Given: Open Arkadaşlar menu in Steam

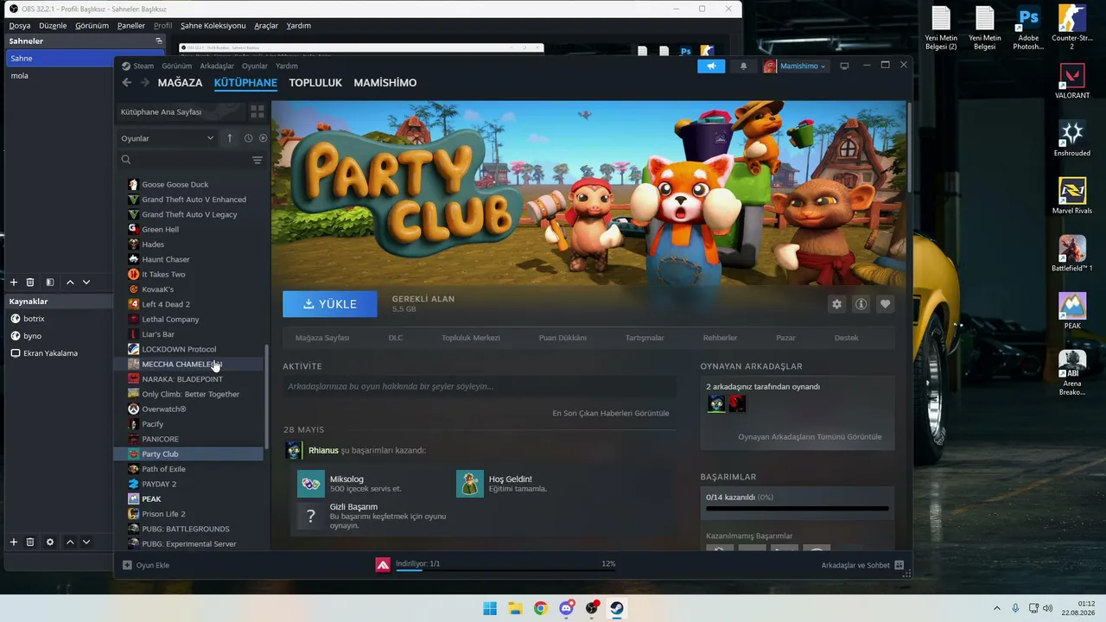Looking at the screenshot, I should [x=217, y=66].
